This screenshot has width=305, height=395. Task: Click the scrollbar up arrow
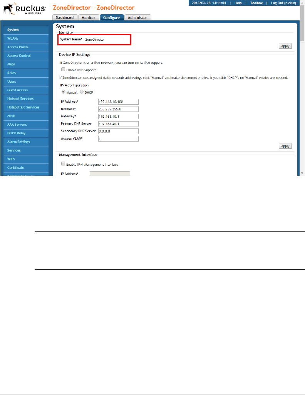(x=302, y=3)
